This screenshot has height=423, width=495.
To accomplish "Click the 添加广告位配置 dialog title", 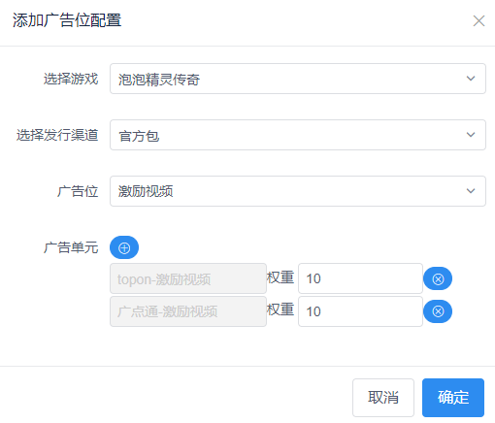I will [67, 20].
